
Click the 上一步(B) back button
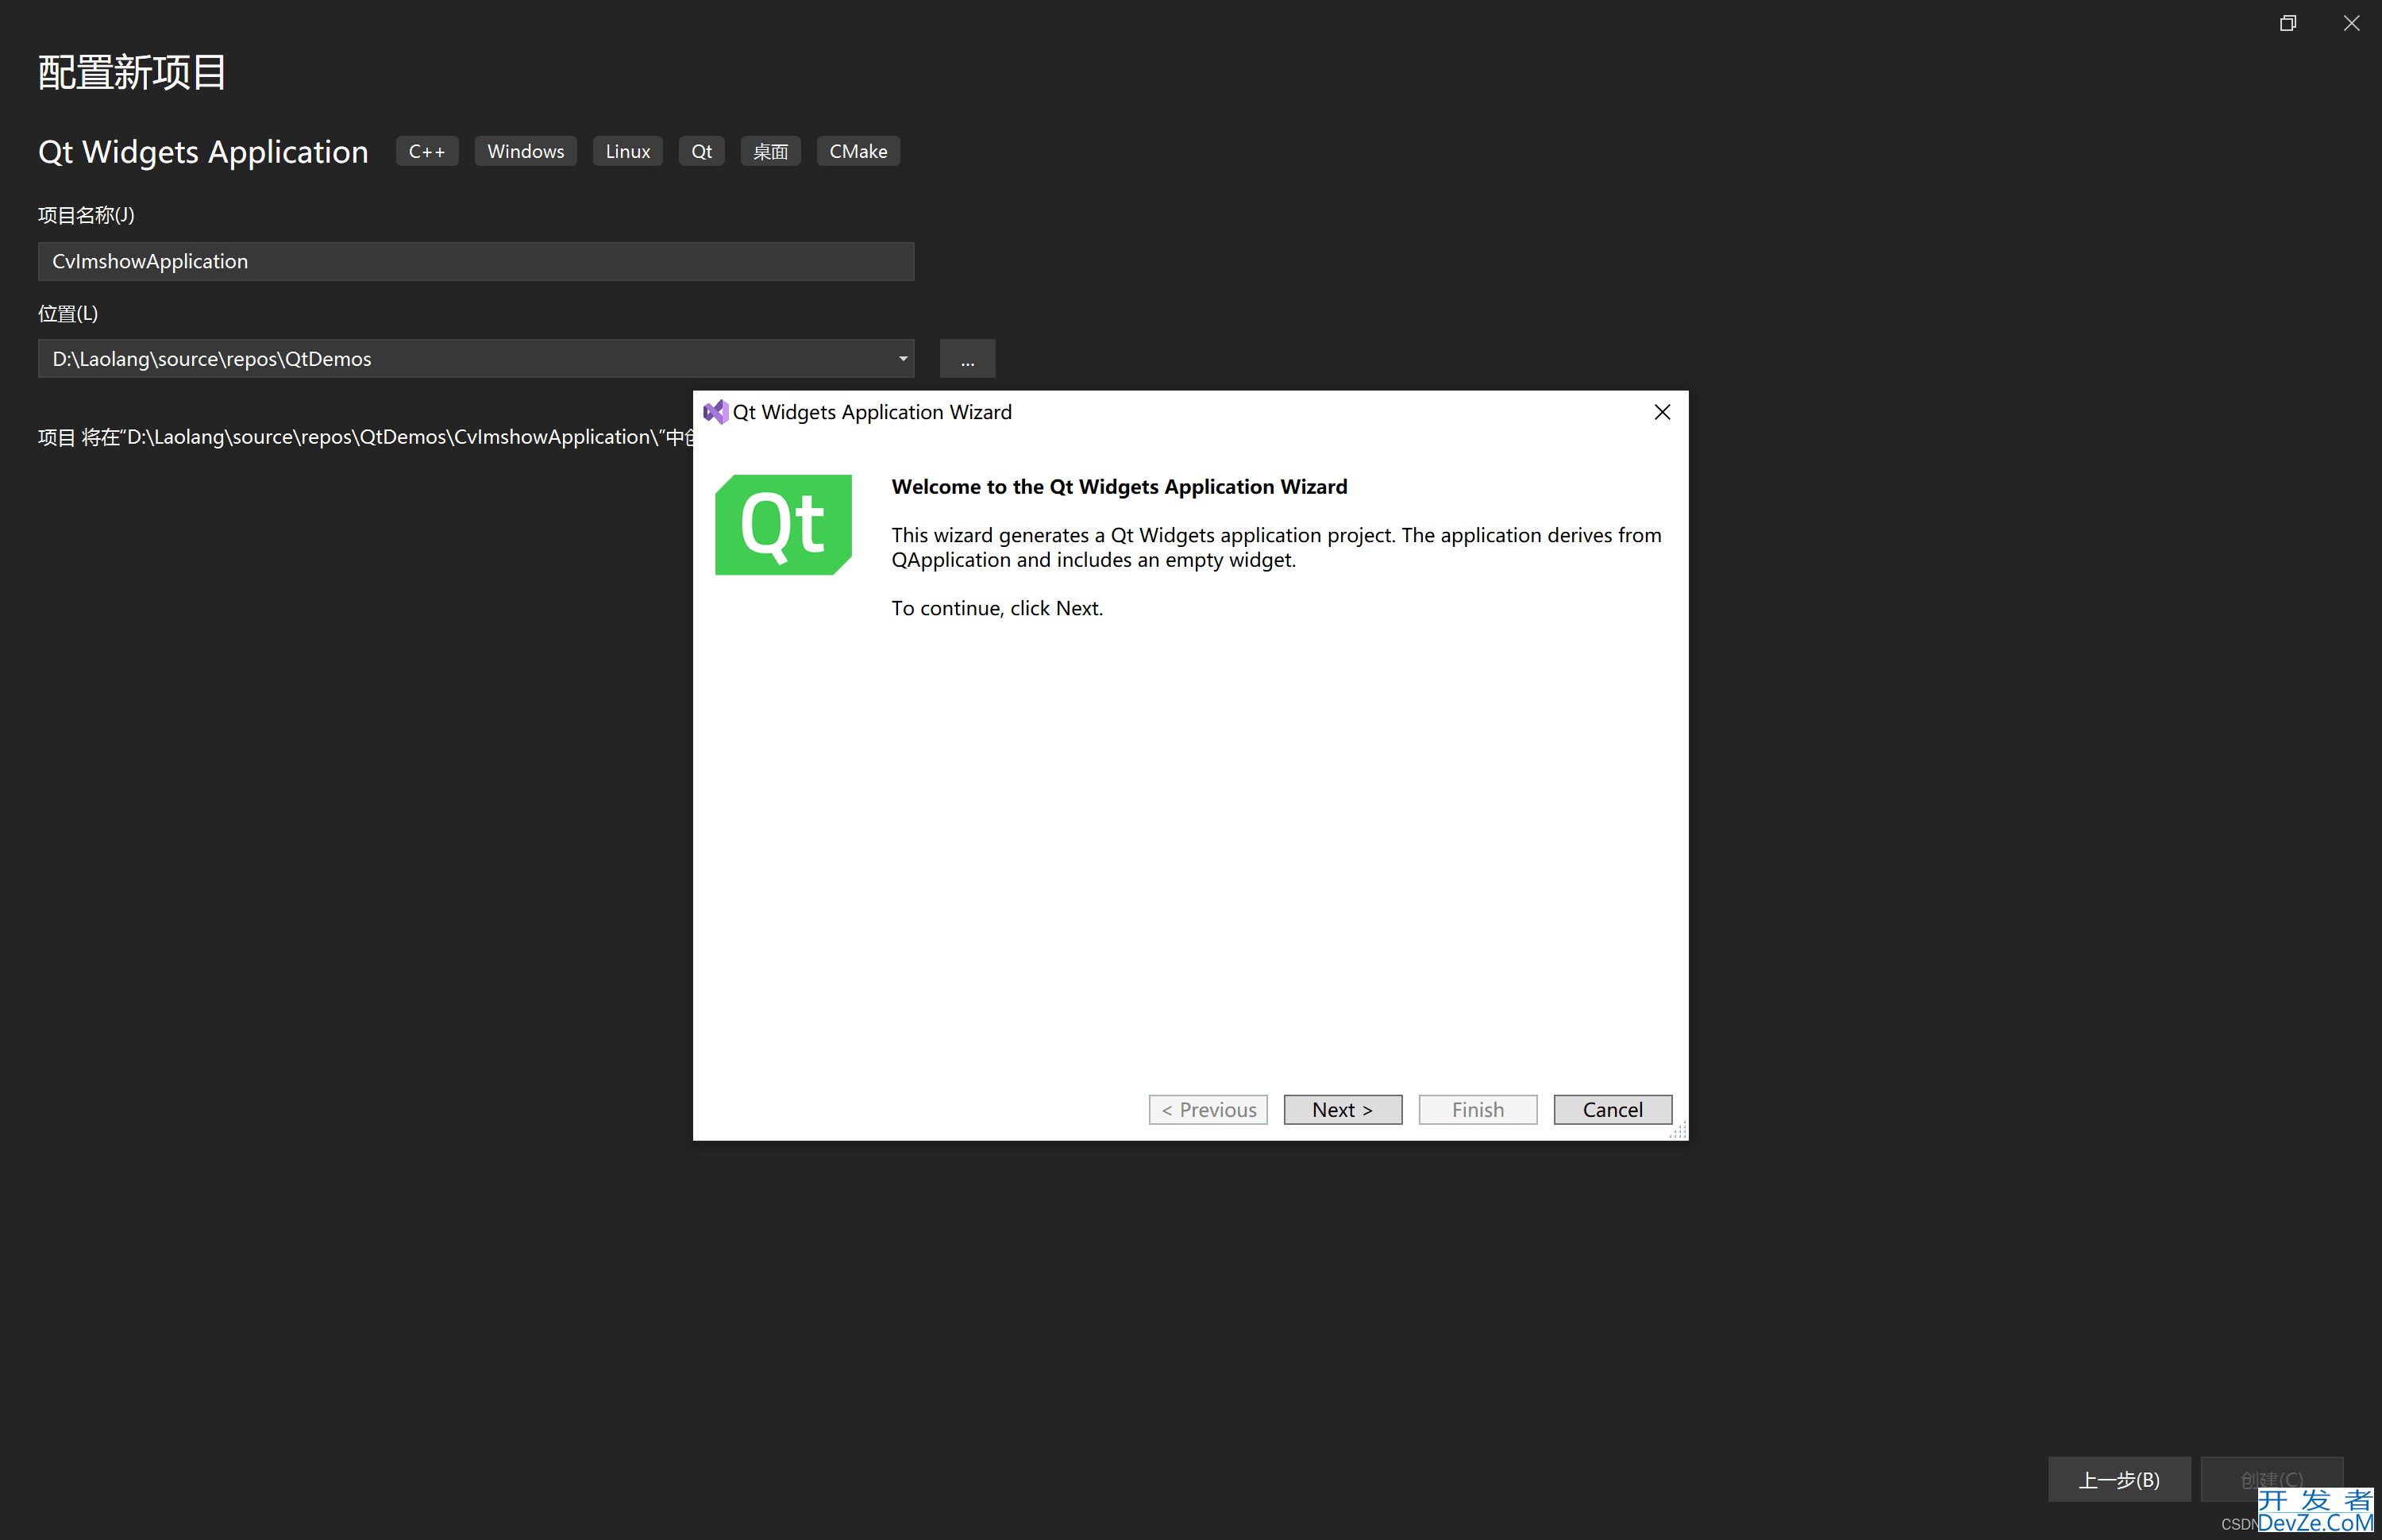click(x=2119, y=1479)
